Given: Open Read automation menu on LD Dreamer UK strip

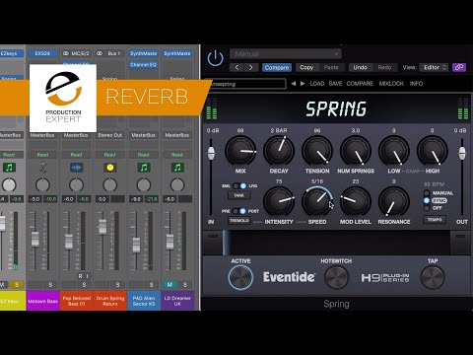Looking at the screenshot, I should coord(177,155).
